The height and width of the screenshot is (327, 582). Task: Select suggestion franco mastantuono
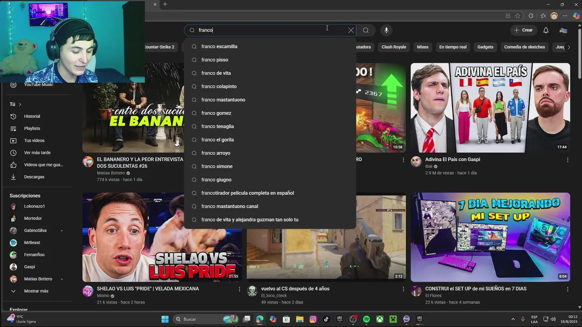coord(270,100)
